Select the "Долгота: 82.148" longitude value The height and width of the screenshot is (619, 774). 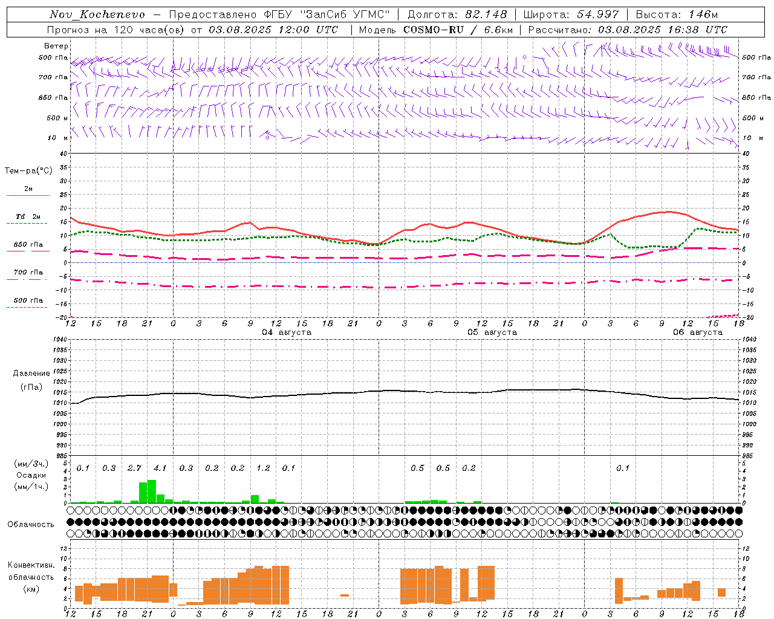(457, 15)
